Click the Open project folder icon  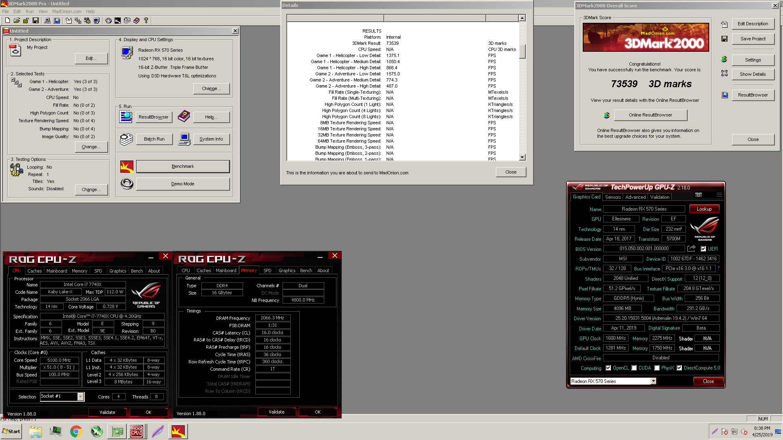[17, 20]
